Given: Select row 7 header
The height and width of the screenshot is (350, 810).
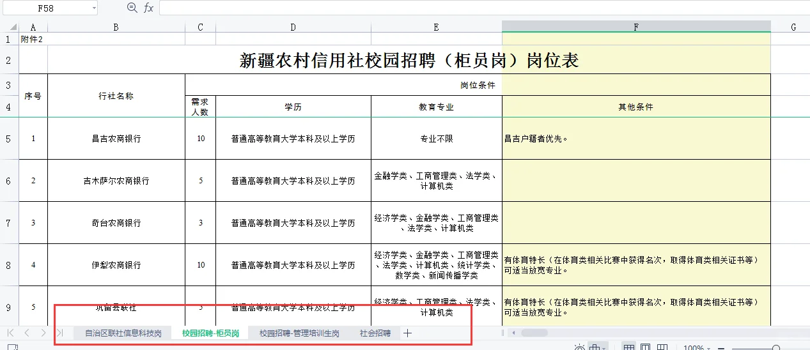Looking at the screenshot, I should [9, 223].
